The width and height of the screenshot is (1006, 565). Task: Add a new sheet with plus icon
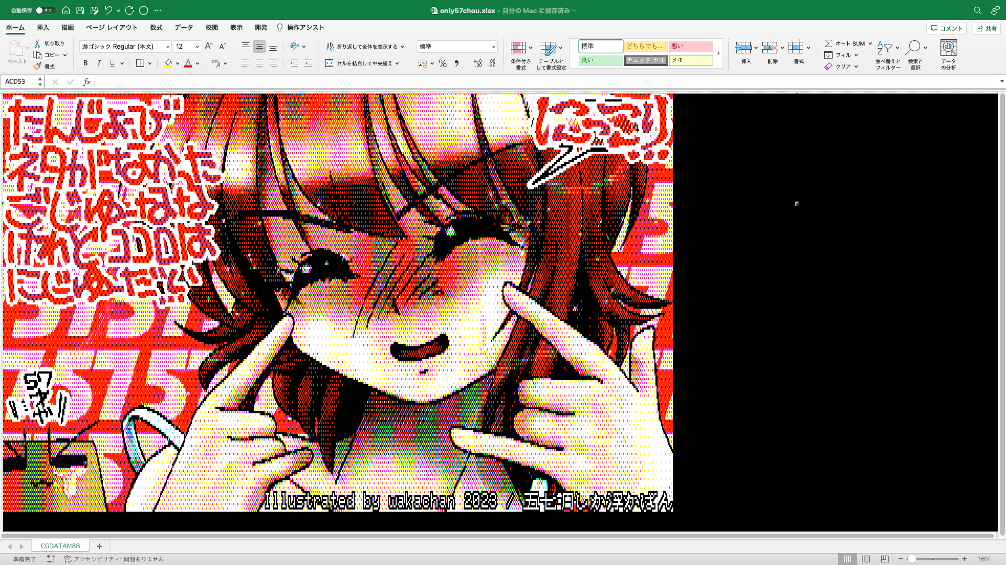click(99, 546)
